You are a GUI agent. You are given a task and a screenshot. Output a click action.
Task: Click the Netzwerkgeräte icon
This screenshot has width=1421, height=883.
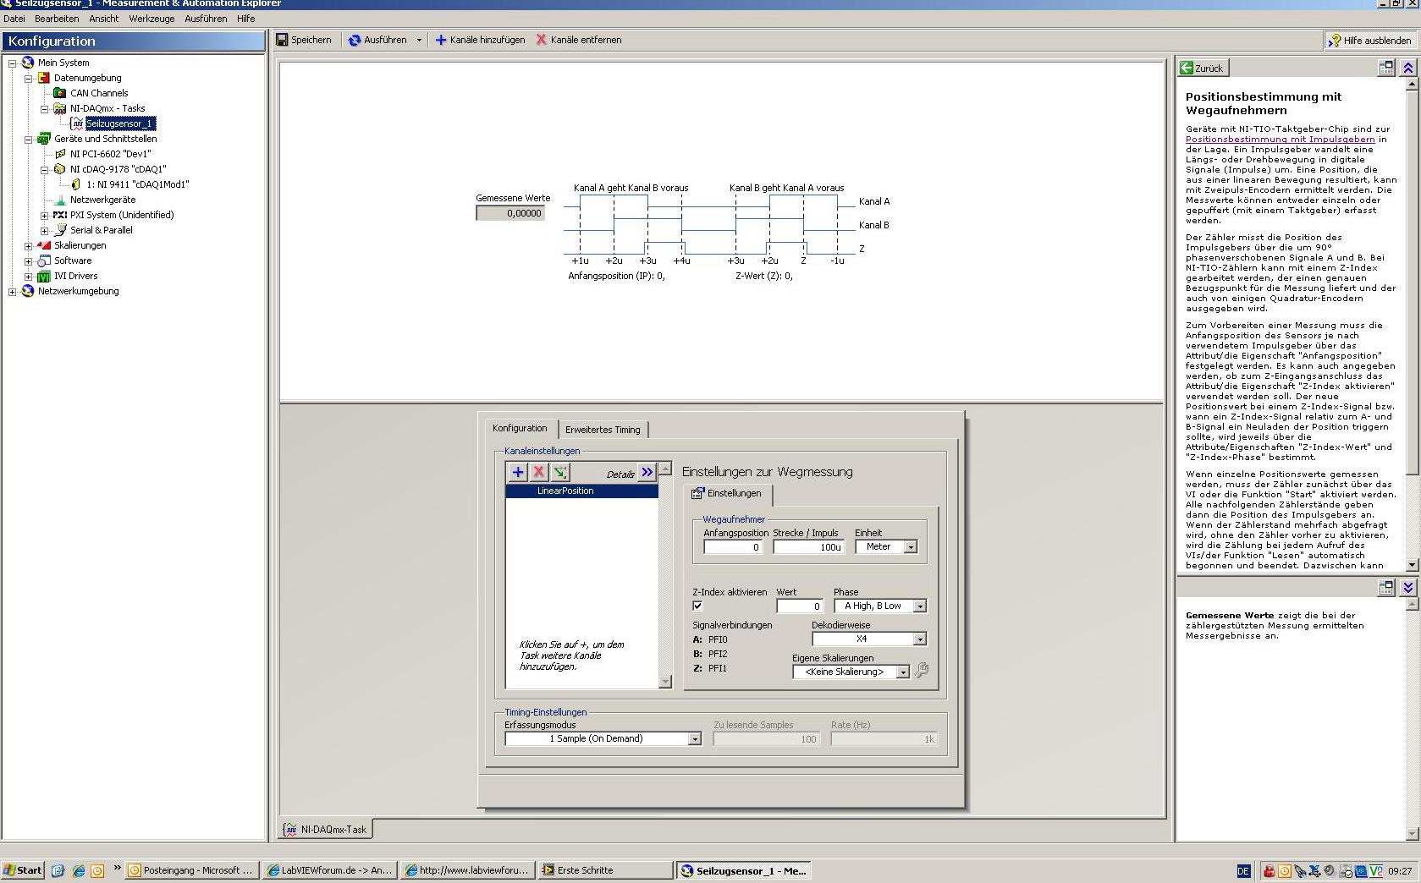click(x=60, y=200)
